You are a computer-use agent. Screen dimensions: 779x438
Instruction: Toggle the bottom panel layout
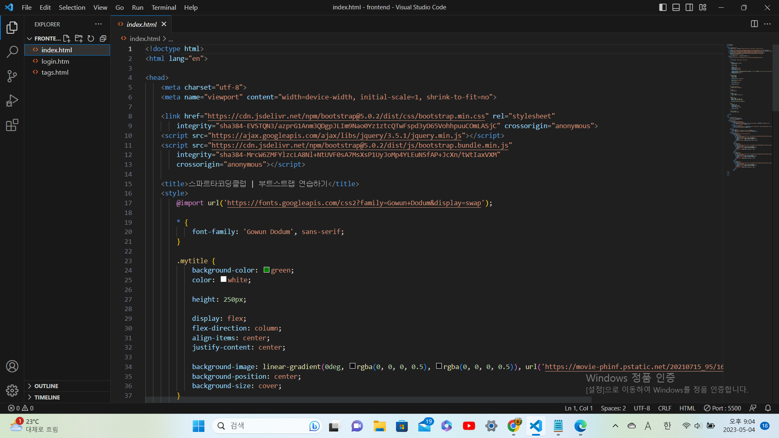click(676, 7)
